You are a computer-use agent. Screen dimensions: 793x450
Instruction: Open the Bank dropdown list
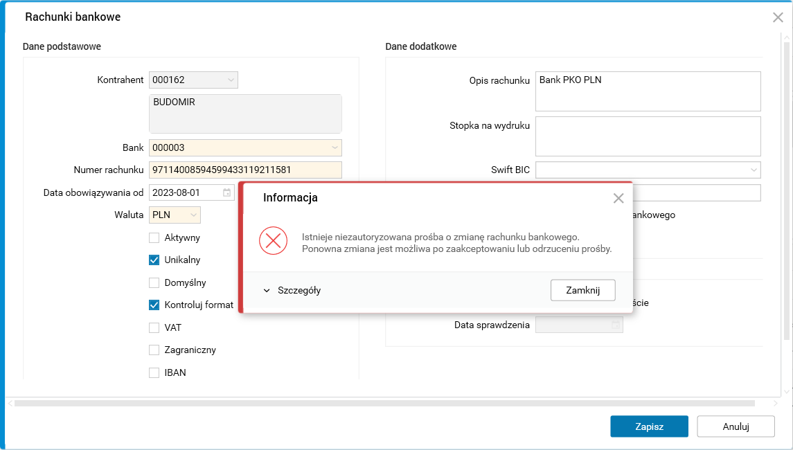[x=335, y=147]
